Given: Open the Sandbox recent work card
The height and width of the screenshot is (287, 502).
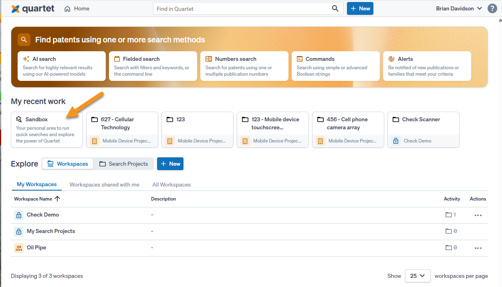Looking at the screenshot, I should coord(47,130).
